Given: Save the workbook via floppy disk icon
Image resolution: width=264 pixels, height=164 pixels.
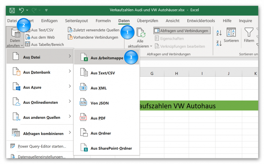Looking at the screenshot, I should coord(12,11).
